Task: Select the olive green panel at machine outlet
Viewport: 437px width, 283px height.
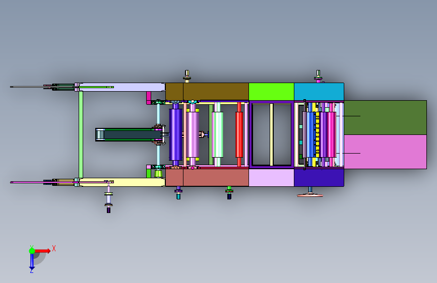Action: [385, 117]
